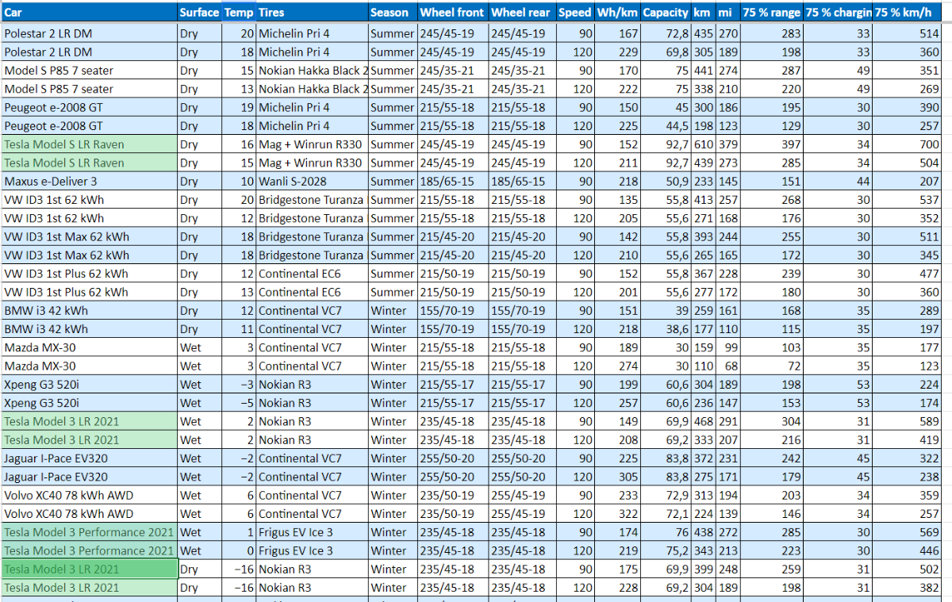Click the Maxus e-Deliver 3 car cell
The width and height of the screenshot is (952, 602).
pyautogui.click(x=88, y=181)
